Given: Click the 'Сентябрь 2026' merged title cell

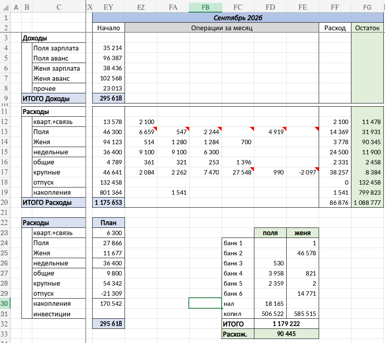Looking at the screenshot, I should [x=238, y=18].
